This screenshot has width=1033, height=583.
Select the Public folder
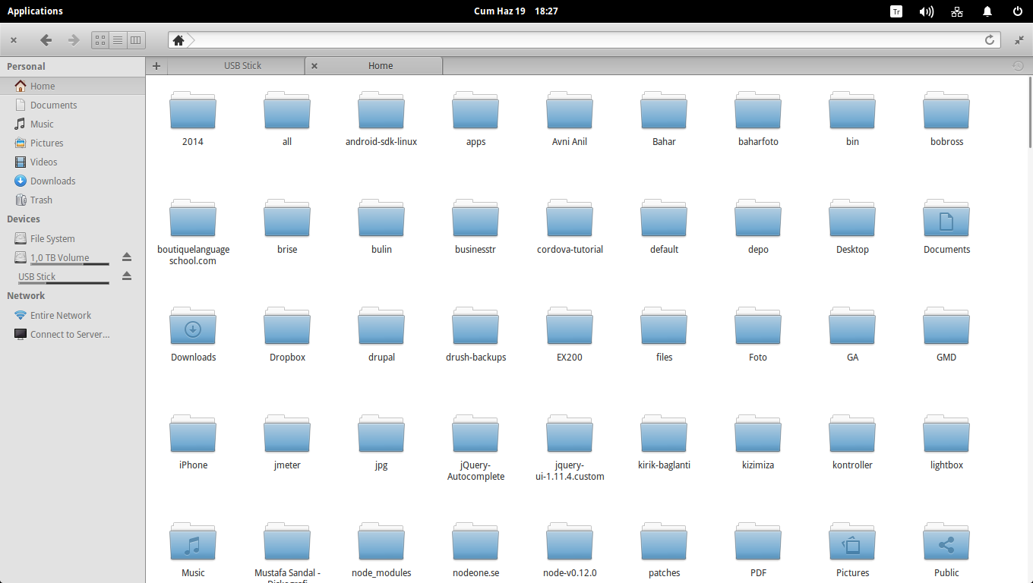point(946,550)
